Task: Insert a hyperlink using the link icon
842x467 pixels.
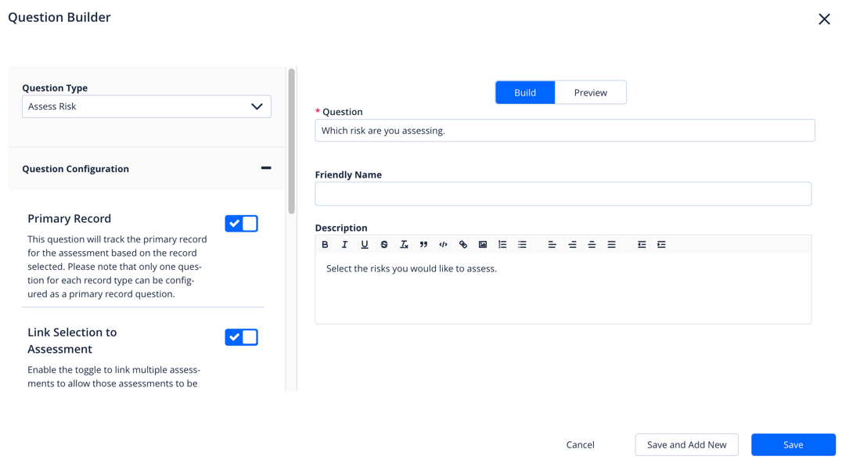Action: (463, 245)
